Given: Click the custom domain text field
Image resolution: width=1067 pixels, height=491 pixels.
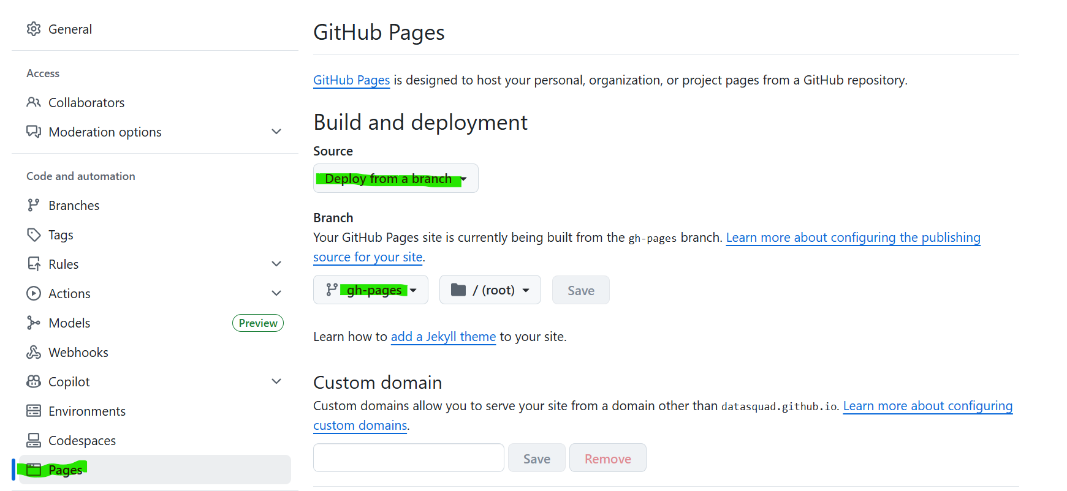Looking at the screenshot, I should 408,458.
